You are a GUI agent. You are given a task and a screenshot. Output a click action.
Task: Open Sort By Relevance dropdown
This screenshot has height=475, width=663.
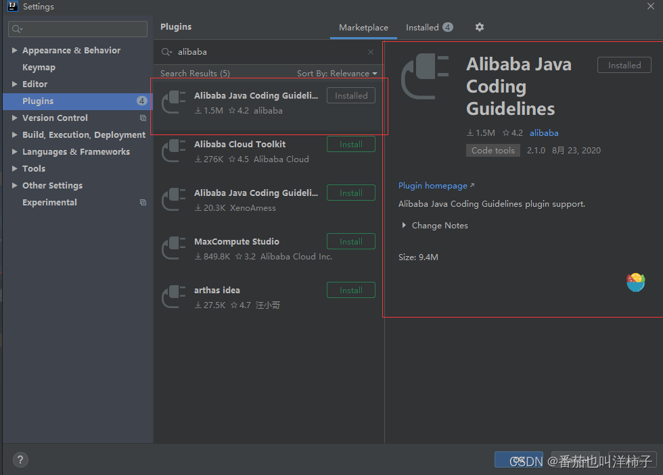(337, 74)
